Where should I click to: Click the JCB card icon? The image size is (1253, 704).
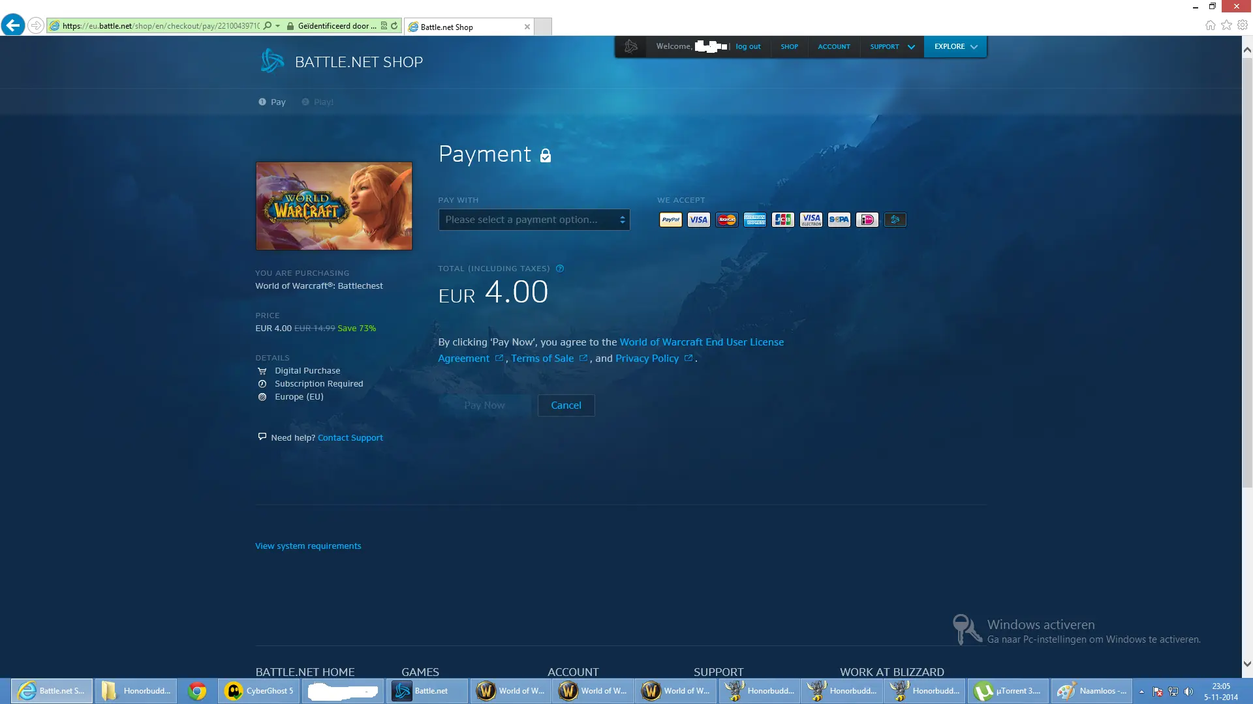click(782, 220)
